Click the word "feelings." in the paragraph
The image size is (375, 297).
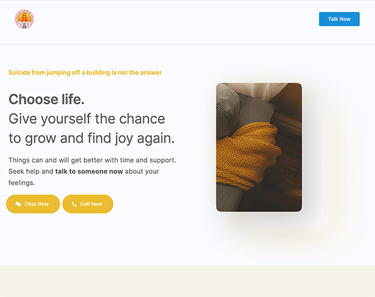click(22, 183)
